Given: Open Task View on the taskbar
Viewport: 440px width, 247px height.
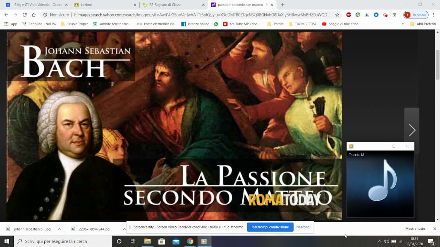Looking at the screenshot, I should 133,241.
